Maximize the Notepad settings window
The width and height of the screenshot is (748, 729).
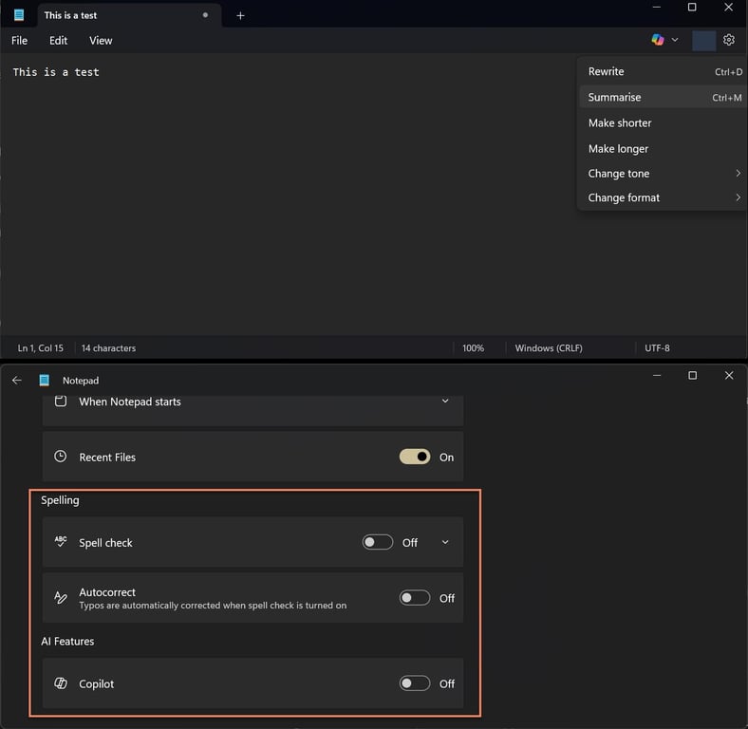692,376
